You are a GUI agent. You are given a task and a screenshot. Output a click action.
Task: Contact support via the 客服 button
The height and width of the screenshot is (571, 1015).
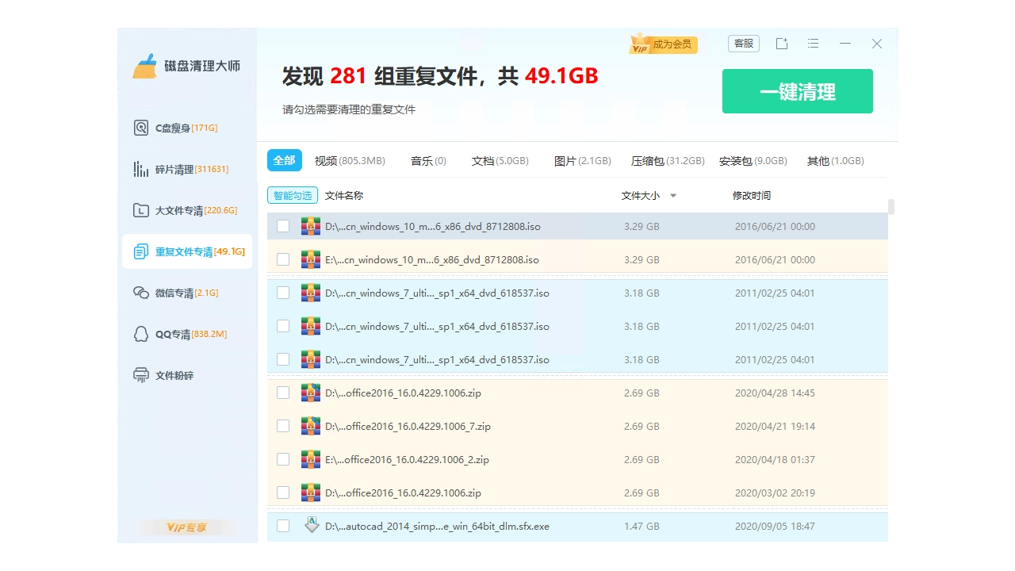tap(743, 44)
